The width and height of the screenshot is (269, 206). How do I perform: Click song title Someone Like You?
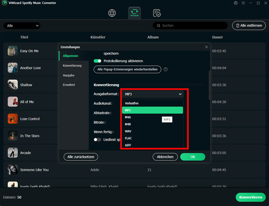tap(35, 170)
